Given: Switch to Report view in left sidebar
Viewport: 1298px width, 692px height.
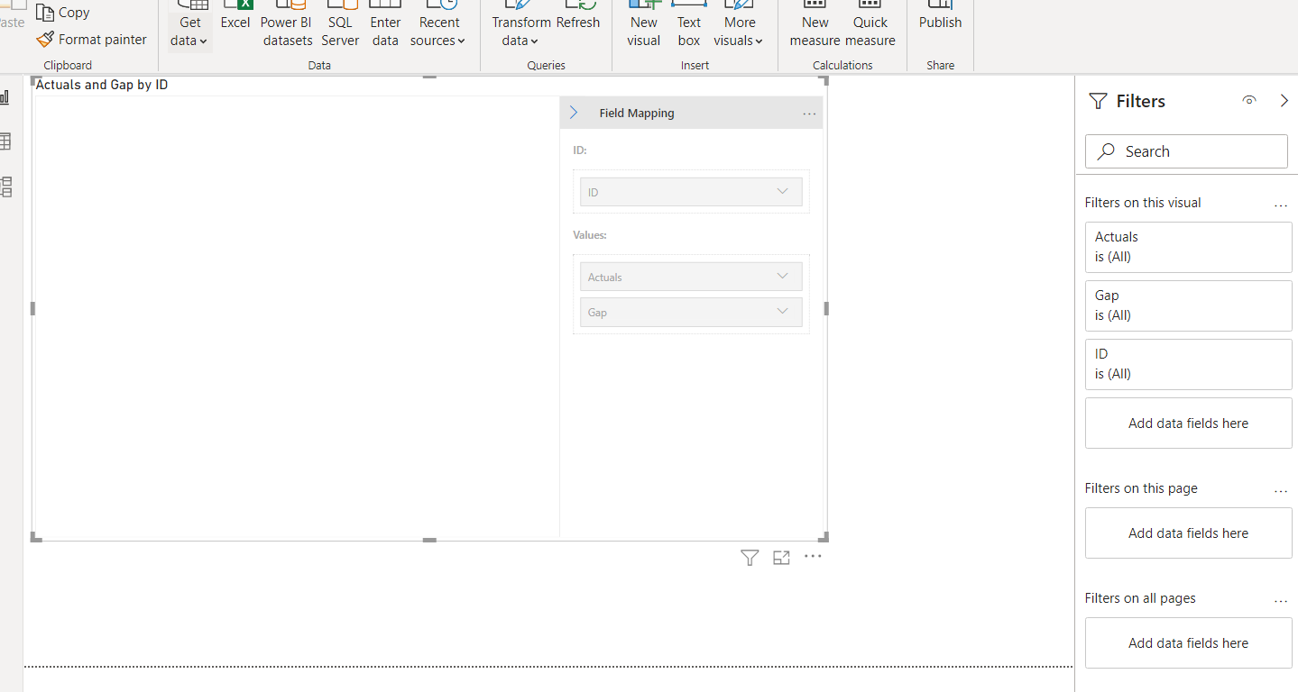Looking at the screenshot, I should [x=5, y=96].
